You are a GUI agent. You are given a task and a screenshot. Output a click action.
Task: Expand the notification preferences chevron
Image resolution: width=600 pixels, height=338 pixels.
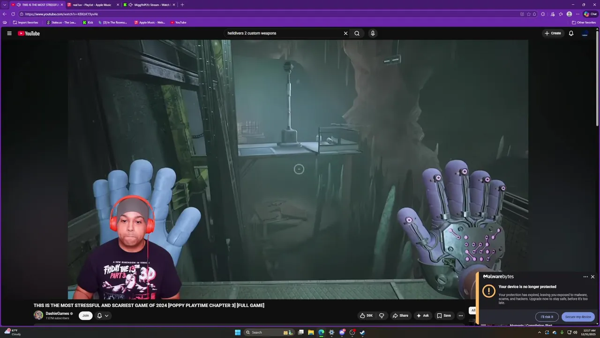point(106,315)
